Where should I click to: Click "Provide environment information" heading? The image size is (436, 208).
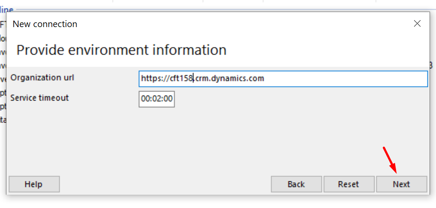[122, 50]
